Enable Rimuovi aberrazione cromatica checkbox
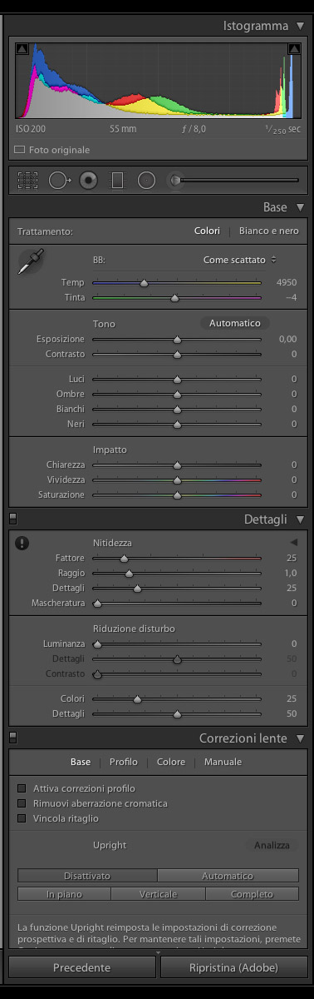Image resolution: width=314 pixels, height=999 pixels. (x=22, y=803)
